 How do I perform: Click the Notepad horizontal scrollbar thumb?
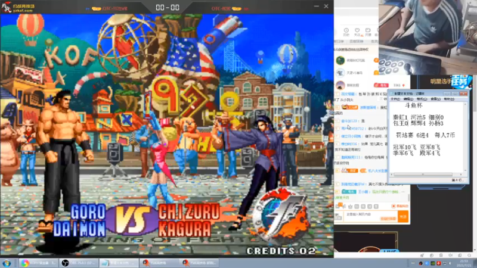(423, 174)
